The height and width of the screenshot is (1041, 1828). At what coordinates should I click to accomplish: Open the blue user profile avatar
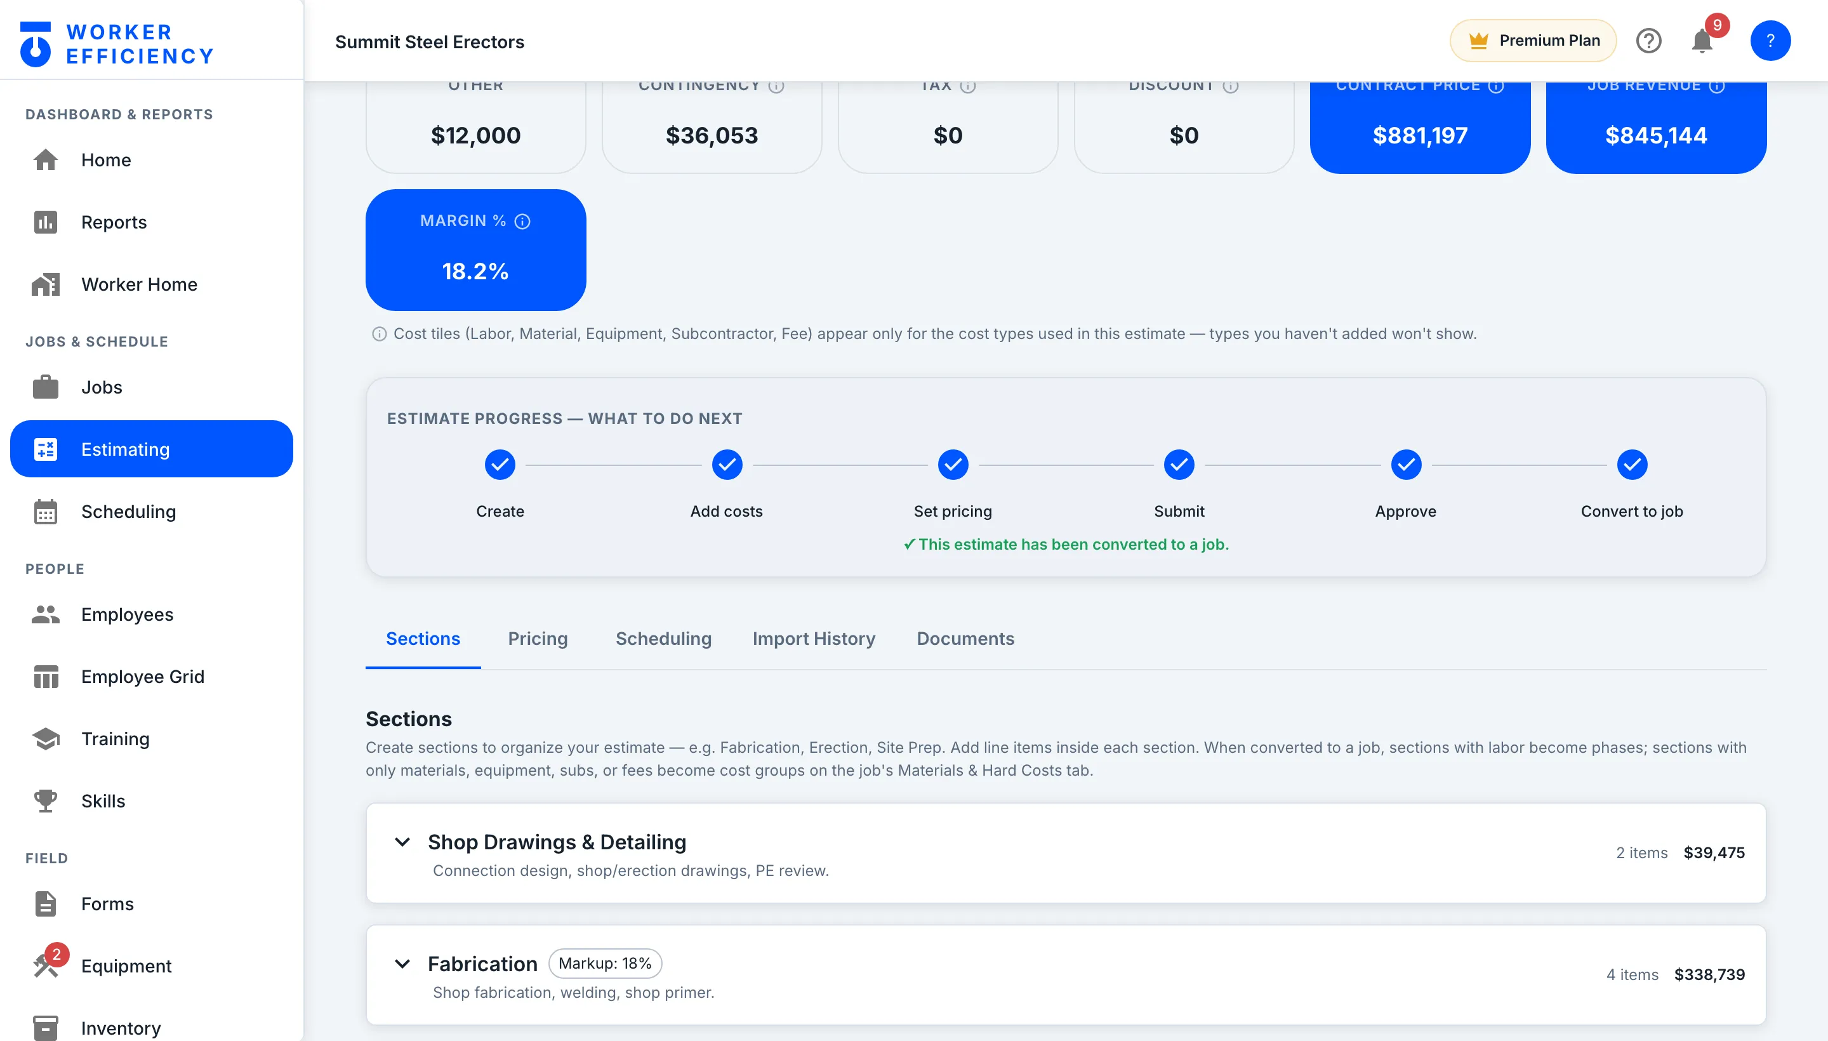pos(1770,41)
